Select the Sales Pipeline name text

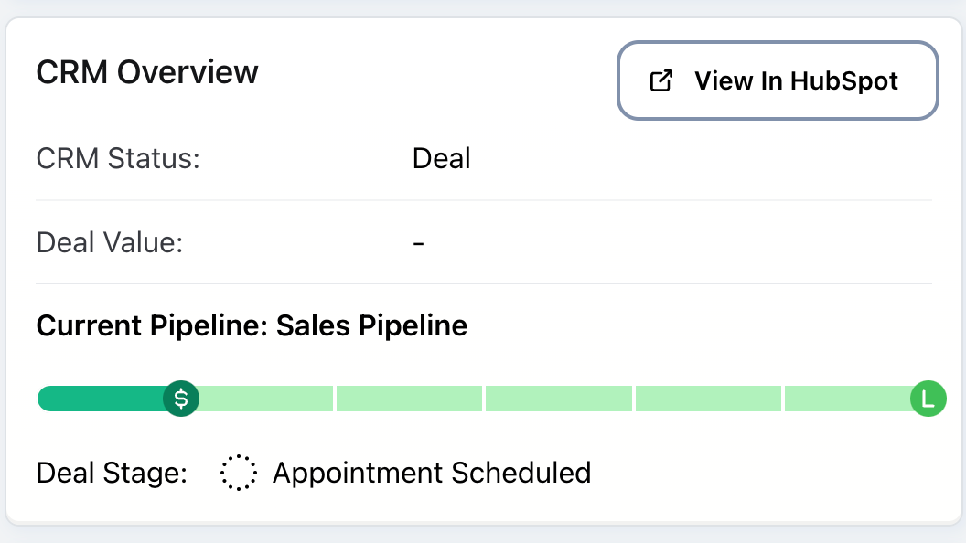(371, 325)
